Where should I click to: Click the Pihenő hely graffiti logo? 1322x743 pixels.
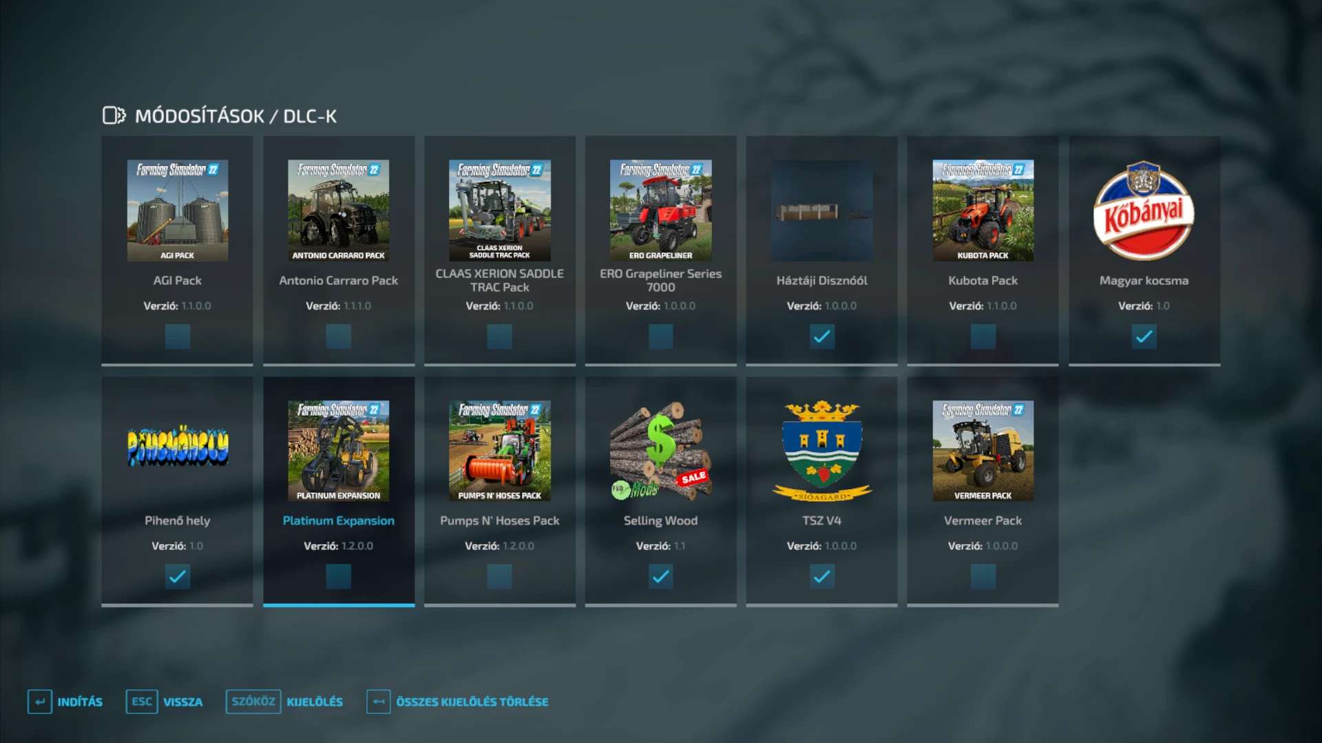177,447
